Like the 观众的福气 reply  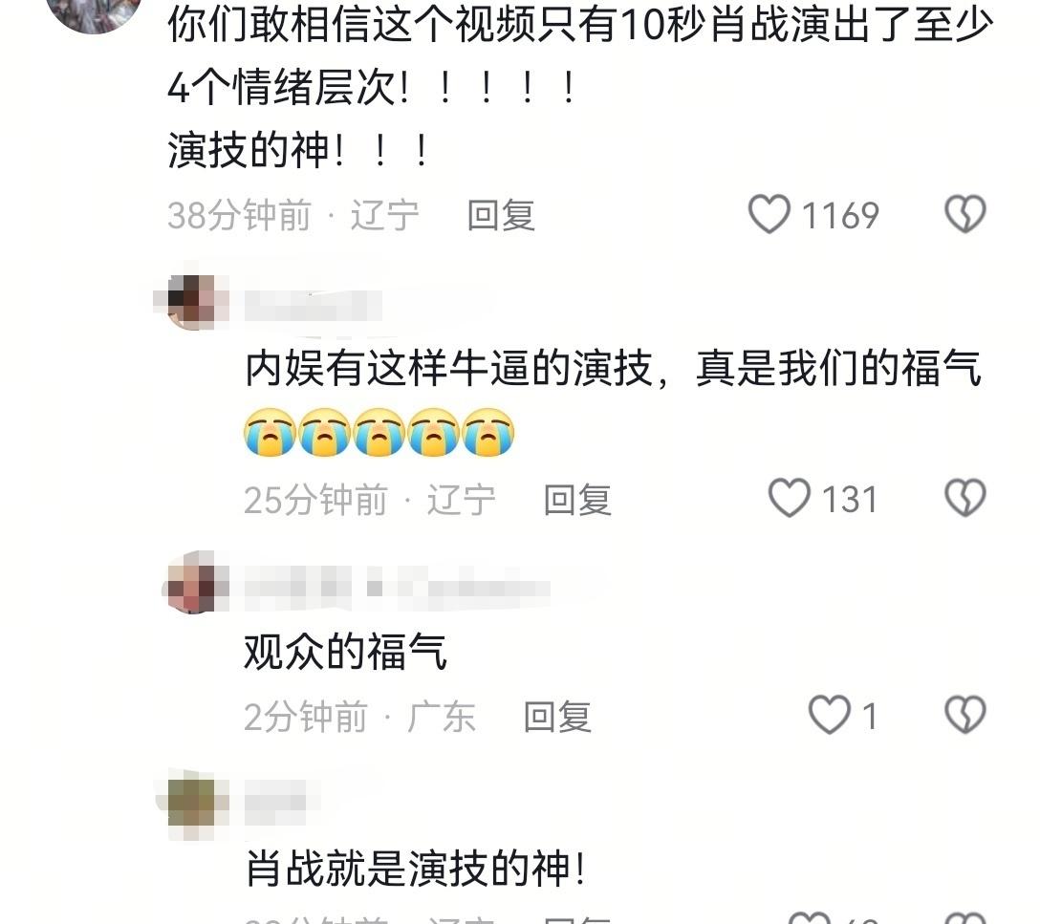(x=829, y=715)
